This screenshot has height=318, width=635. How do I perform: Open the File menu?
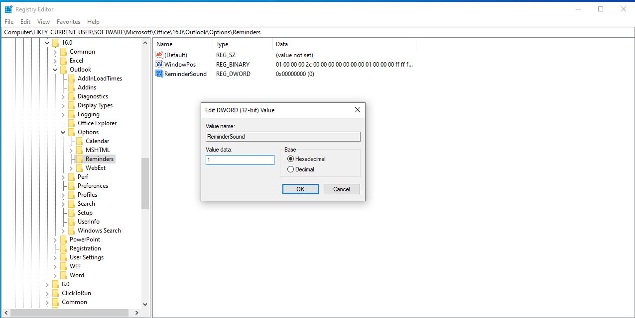(x=9, y=22)
